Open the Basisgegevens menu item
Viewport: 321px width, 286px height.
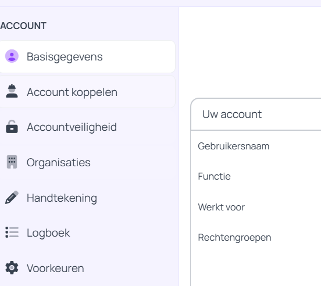(x=87, y=56)
